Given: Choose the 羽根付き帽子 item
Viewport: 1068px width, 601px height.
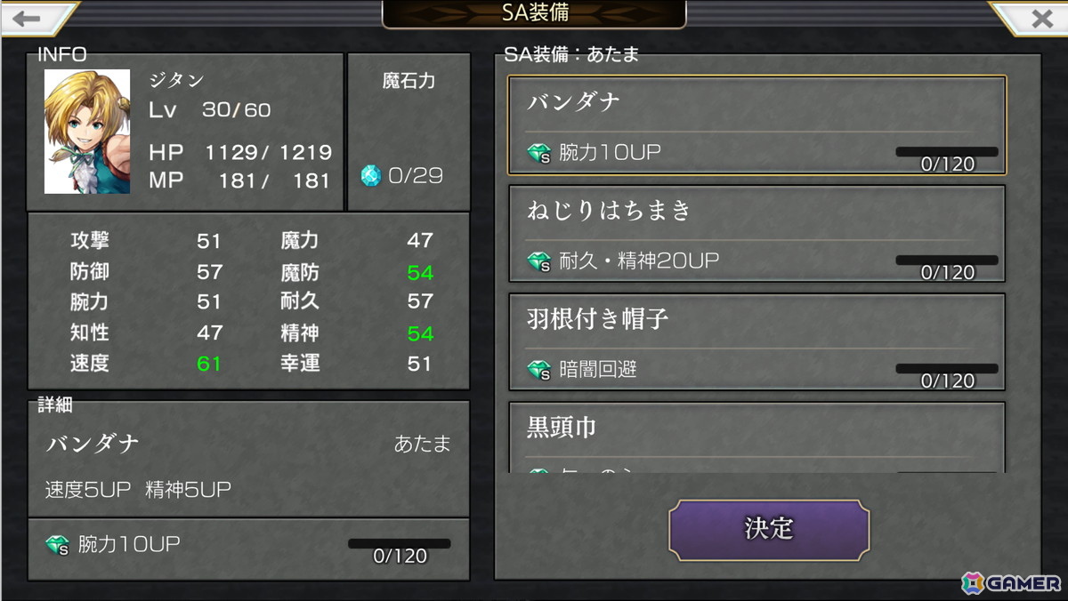Looking at the screenshot, I should [756, 342].
